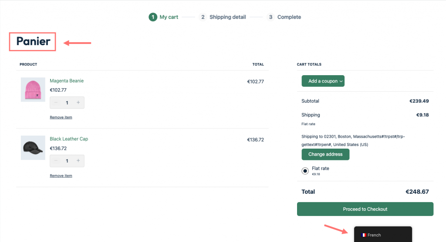Screen dimensions: 446x242
Task: Remove the Magenta Beanie item
Action: 61,117
